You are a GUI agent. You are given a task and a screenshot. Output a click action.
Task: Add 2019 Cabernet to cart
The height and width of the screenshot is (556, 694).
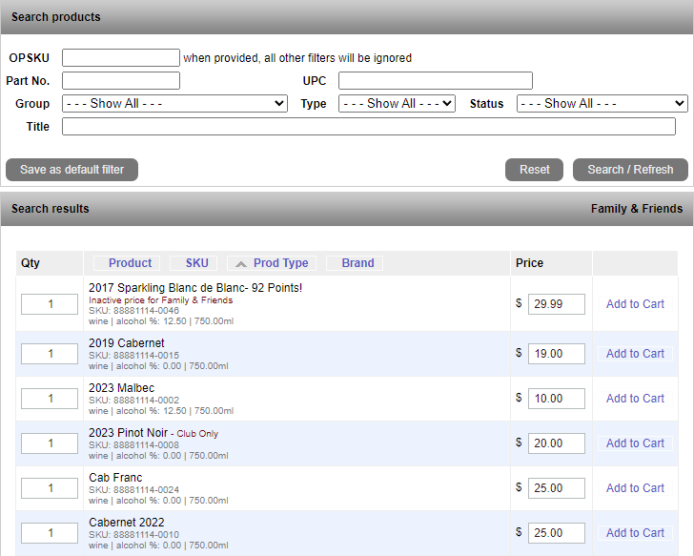click(x=635, y=354)
